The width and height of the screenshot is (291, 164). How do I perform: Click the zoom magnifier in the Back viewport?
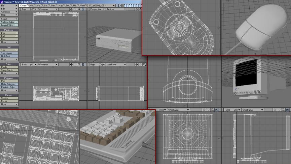(x=79, y=64)
